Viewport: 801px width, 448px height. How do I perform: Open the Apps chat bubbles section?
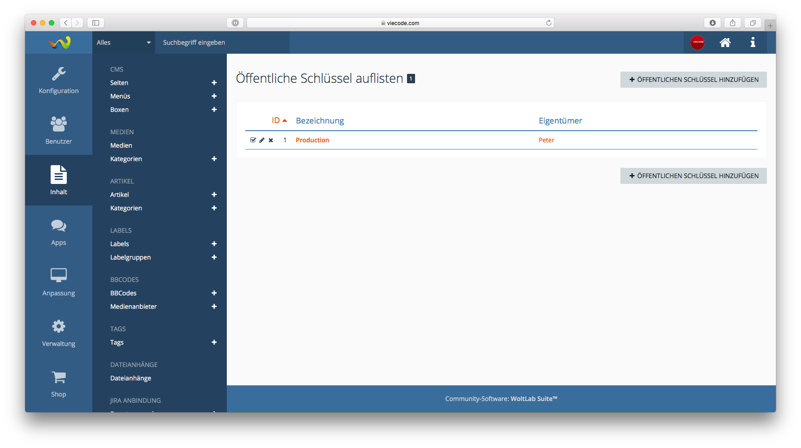point(59,232)
